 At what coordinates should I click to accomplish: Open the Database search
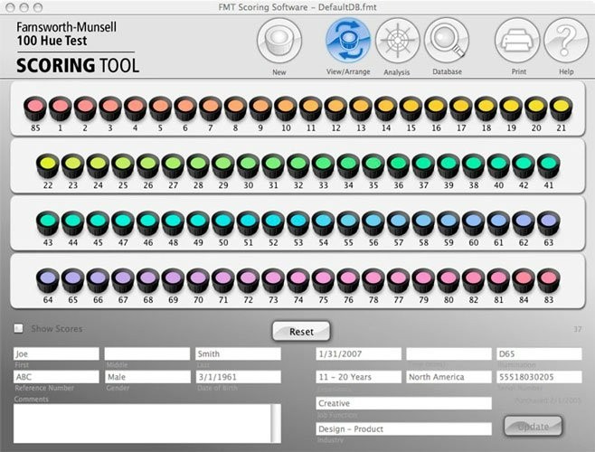447,41
